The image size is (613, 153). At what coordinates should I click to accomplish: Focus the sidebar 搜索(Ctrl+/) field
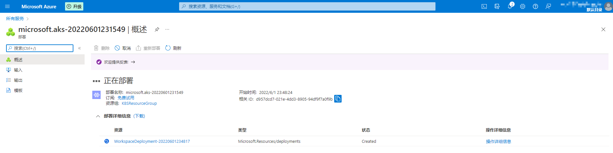tap(40, 48)
